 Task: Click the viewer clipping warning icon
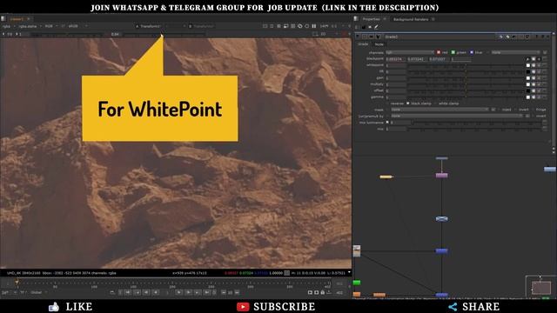299,26
